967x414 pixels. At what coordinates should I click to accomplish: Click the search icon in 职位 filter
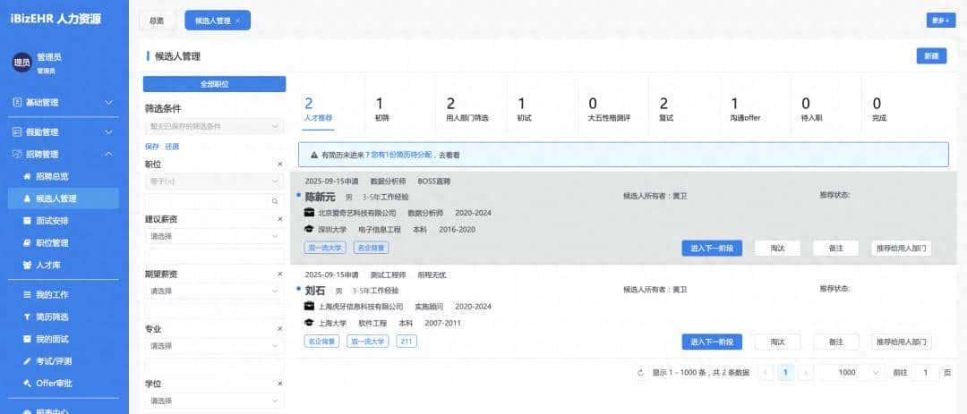coord(275,202)
